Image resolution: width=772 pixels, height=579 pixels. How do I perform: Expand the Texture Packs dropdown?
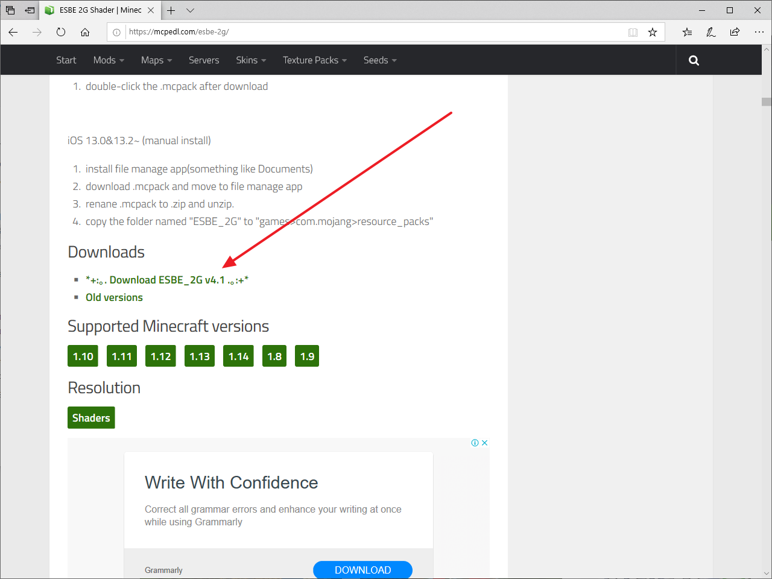315,60
